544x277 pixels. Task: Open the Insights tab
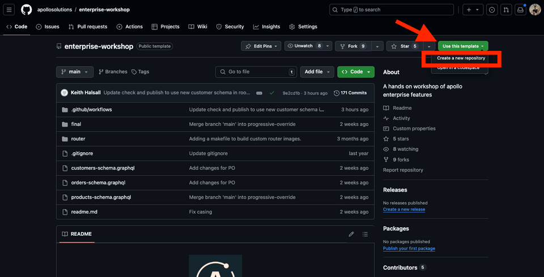click(x=266, y=27)
